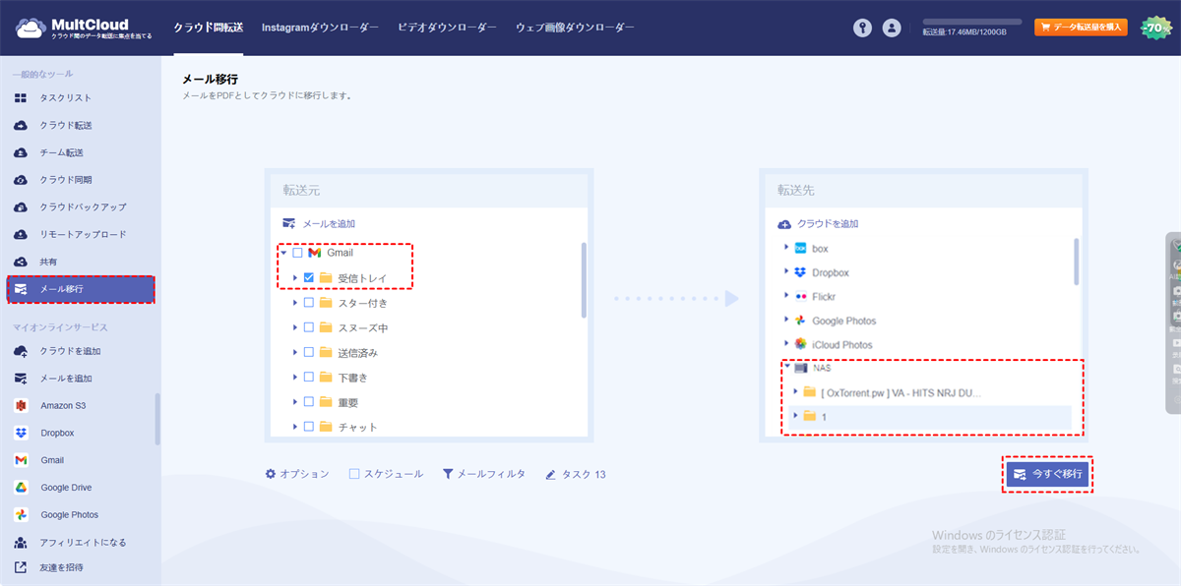Collapse the NAS destination node
Screen dimensions: 1181x586
(x=785, y=368)
